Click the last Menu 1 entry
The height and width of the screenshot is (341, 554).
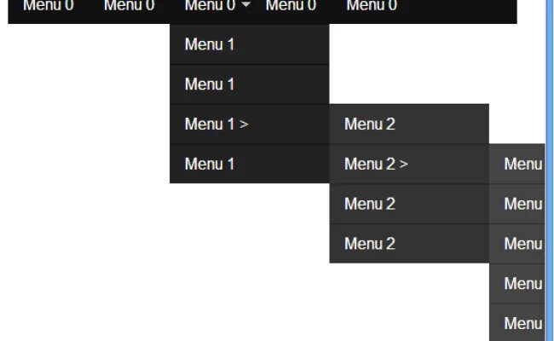[x=250, y=164]
